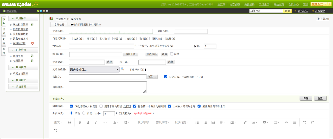Click the 重置 button
This screenshot has width=333, height=139.
click(x=320, y=98)
